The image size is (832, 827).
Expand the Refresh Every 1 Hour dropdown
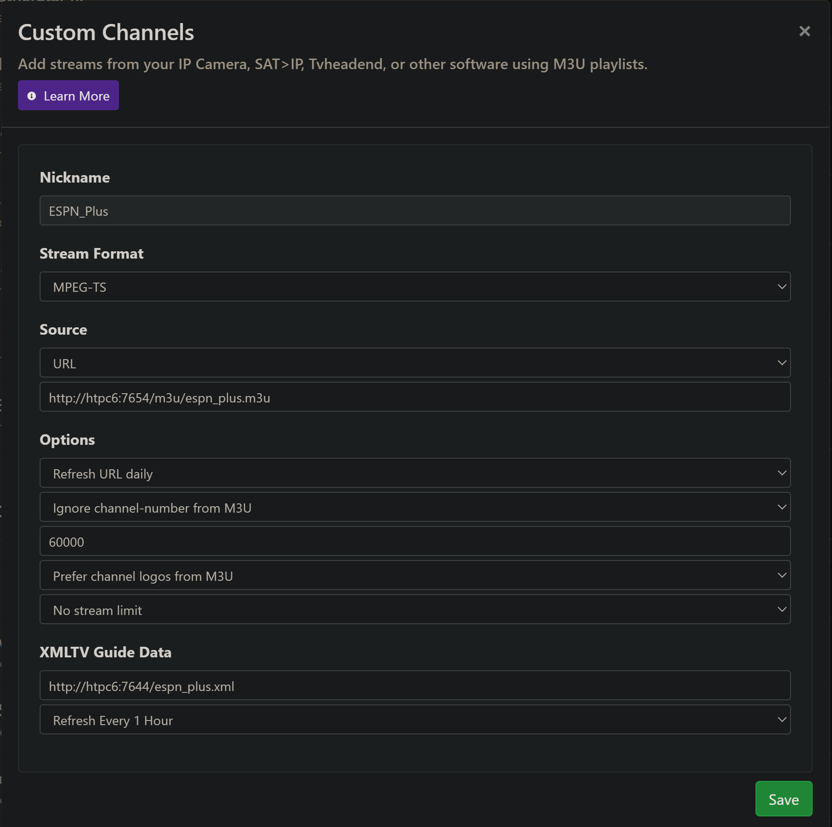click(415, 720)
